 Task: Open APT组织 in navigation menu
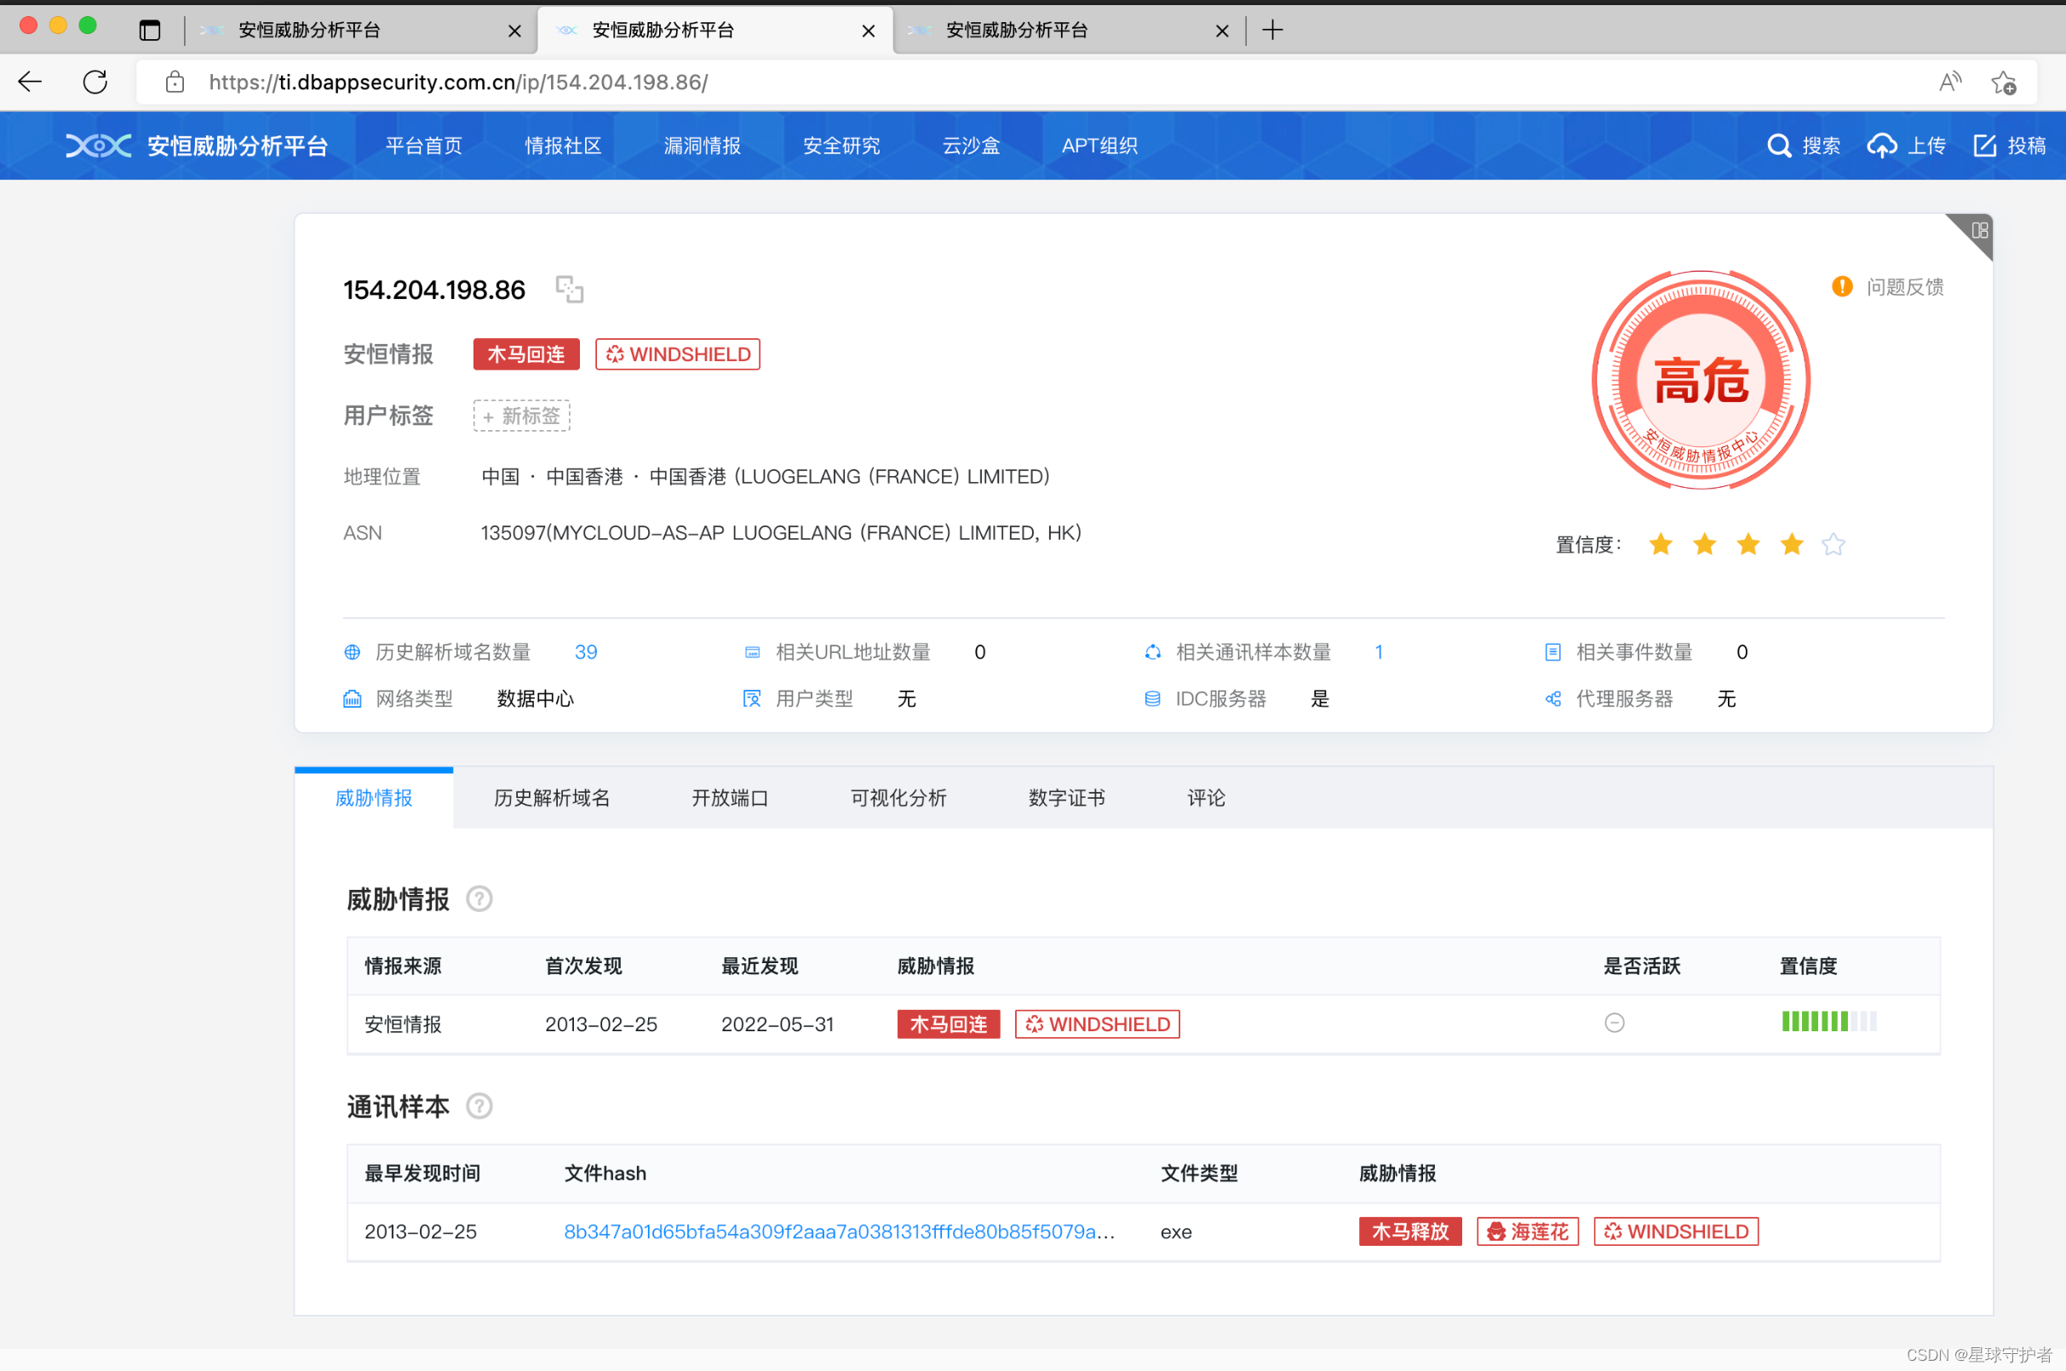tap(1099, 145)
